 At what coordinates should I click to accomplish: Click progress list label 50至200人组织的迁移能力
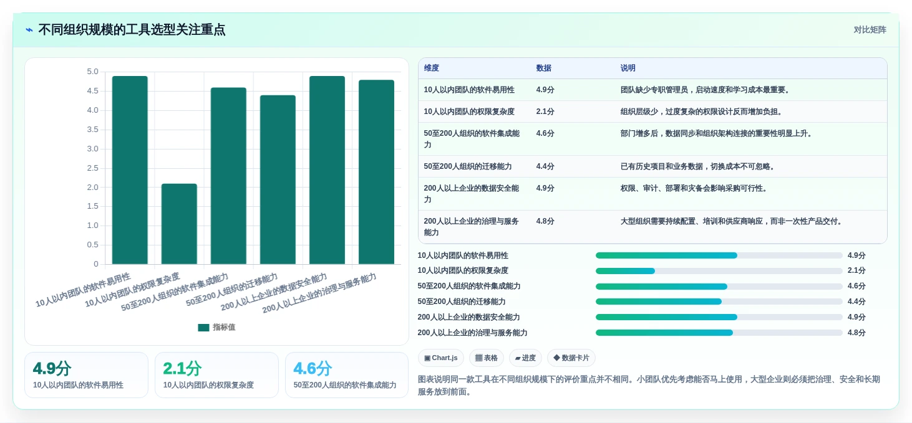pos(462,302)
